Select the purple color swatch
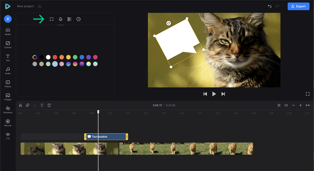The height and width of the screenshot is (171, 314). pos(89,57)
